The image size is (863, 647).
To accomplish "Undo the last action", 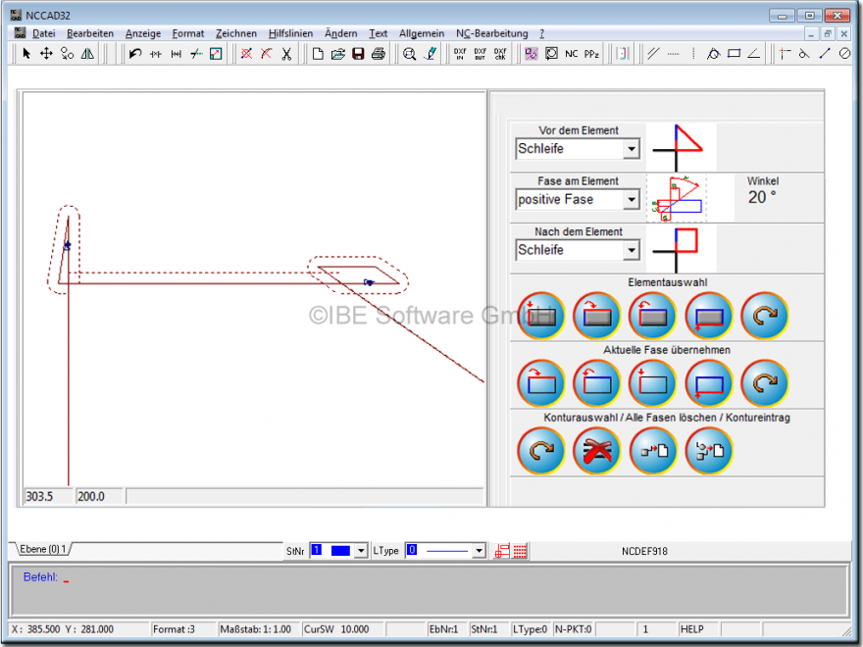I will coord(135,54).
